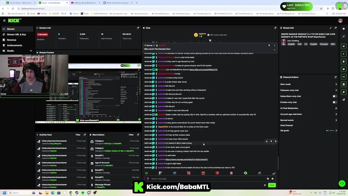Expand the Studio sidebar section

(x=31, y=51)
